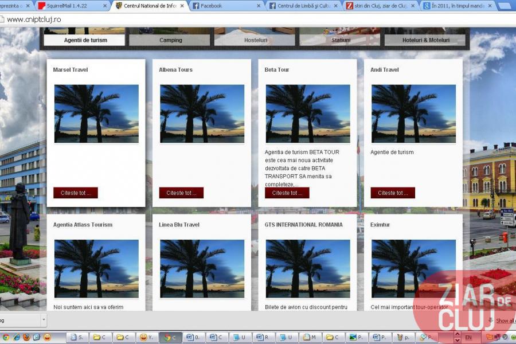This screenshot has height=344, width=516.
Task: Switch to the active Chrome taskbar button
Action: 170,337
